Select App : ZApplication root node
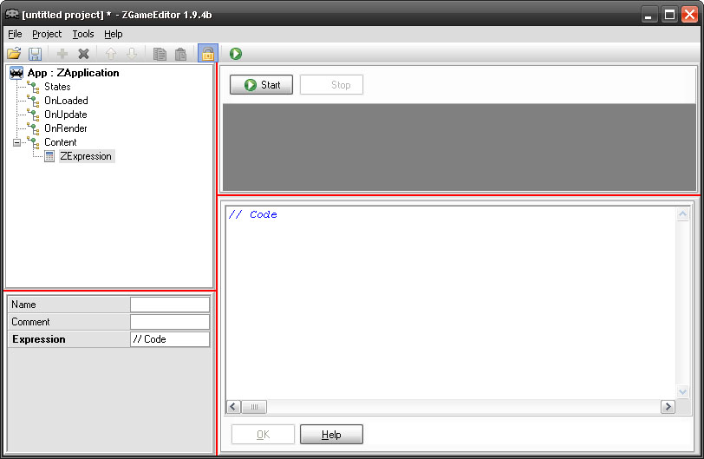This screenshot has height=459, width=704. point(73,73)
